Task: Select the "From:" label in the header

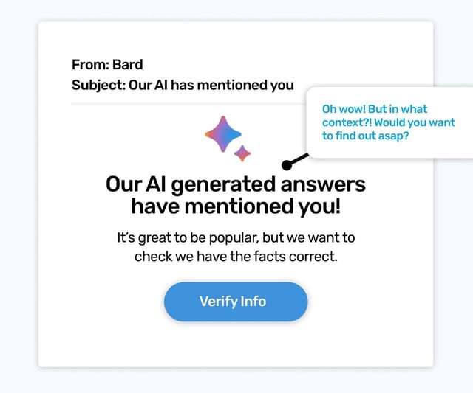Action: [x=90, y=65]
